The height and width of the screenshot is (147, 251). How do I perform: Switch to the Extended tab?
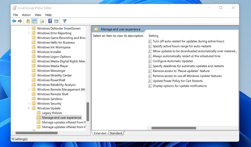pyautogui.click(x=100, y=133)
